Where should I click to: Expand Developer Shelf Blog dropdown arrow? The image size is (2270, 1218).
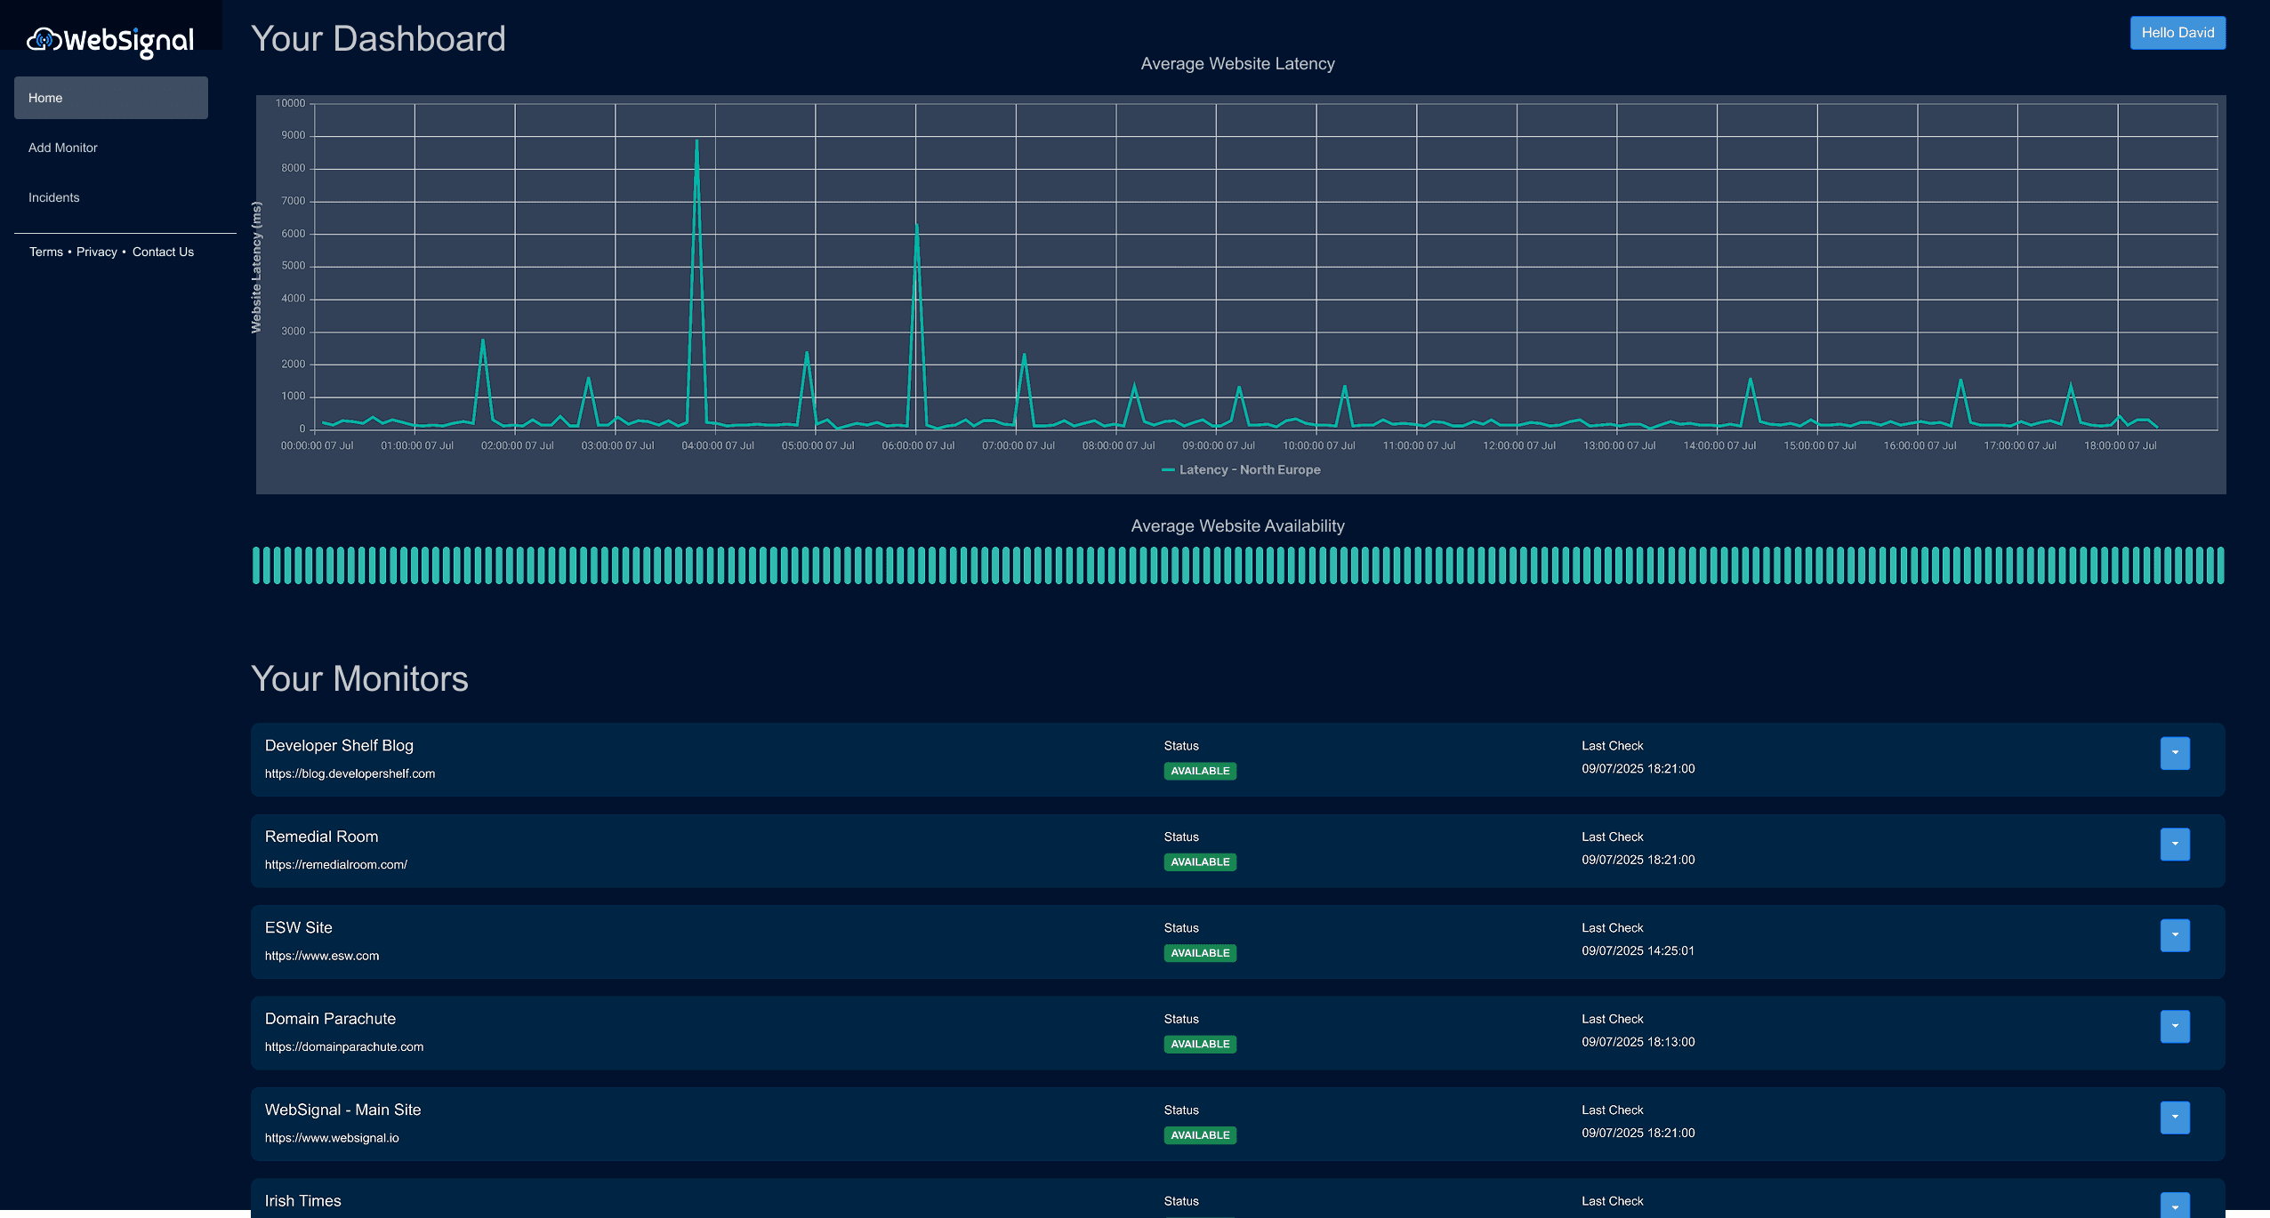click(2175, 753)
